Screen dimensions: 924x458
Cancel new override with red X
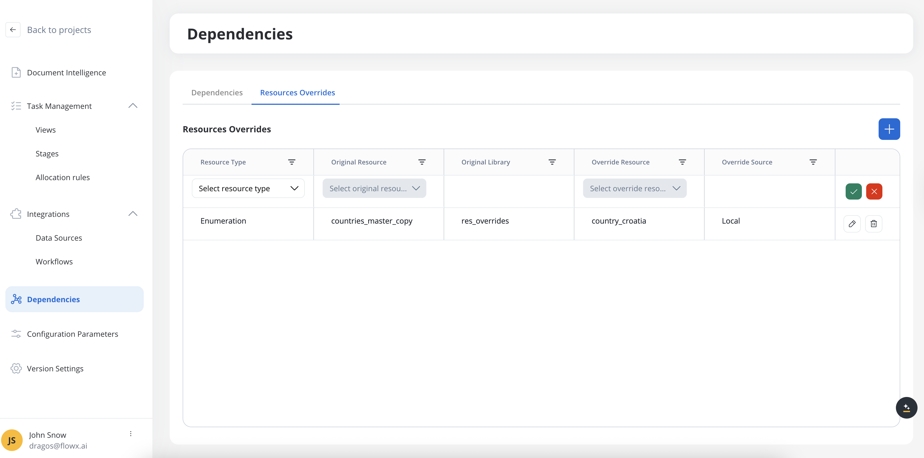point(874,191)
